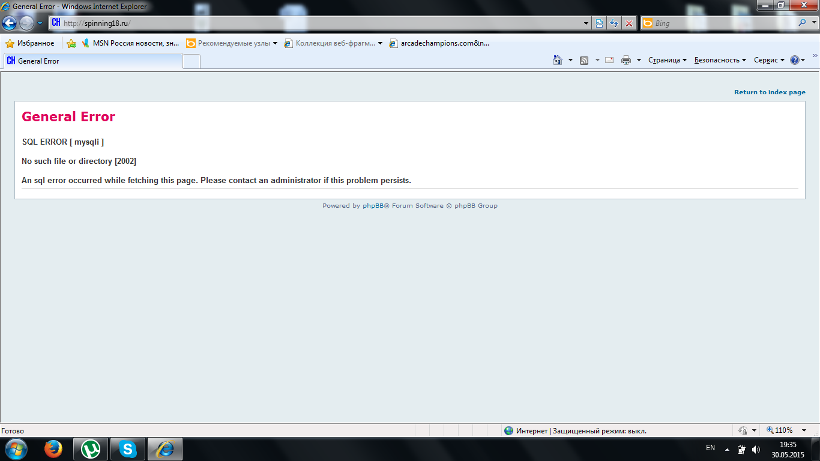This screenshot has width=820, height=461.
Task: Expand the address bar history dropdown
Action: [586, 23]
